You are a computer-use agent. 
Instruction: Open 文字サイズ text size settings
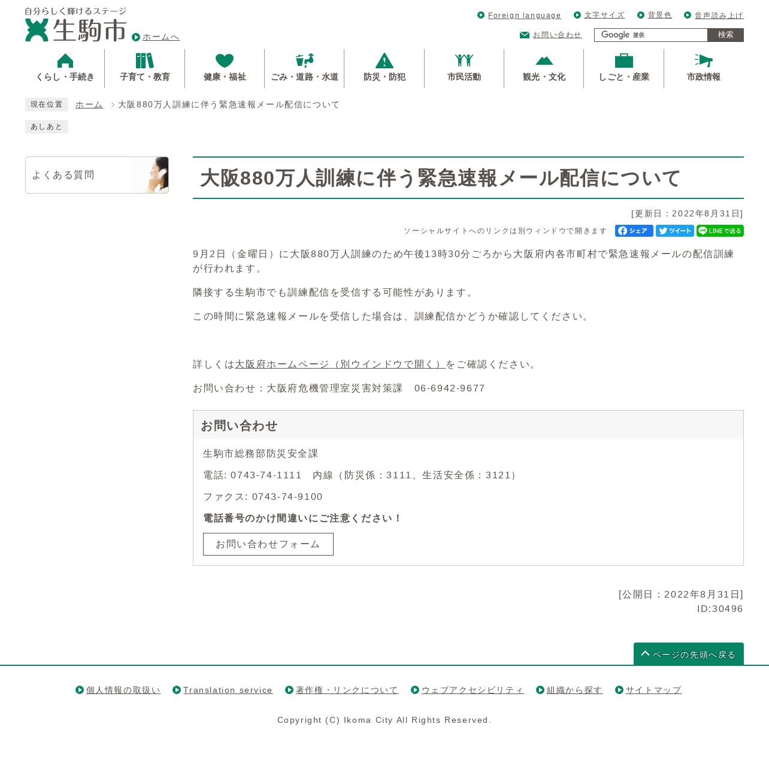pos(604,16)
